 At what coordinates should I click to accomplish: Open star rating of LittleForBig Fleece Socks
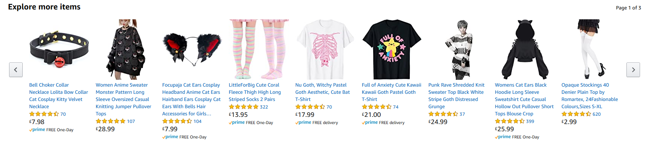(x=243, y=107)
